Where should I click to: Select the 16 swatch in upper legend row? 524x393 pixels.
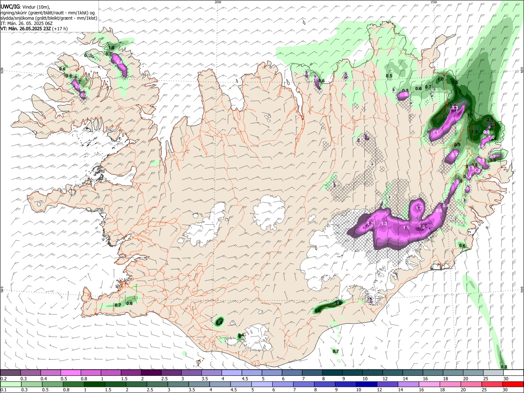click(x=433, y=373)
